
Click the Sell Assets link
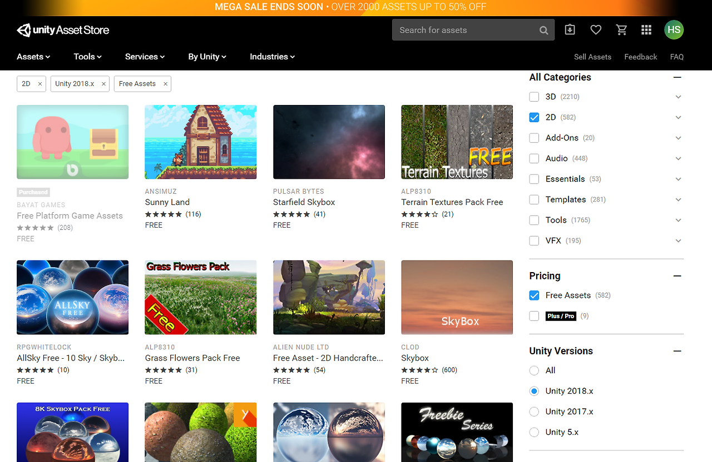(592, 57)
